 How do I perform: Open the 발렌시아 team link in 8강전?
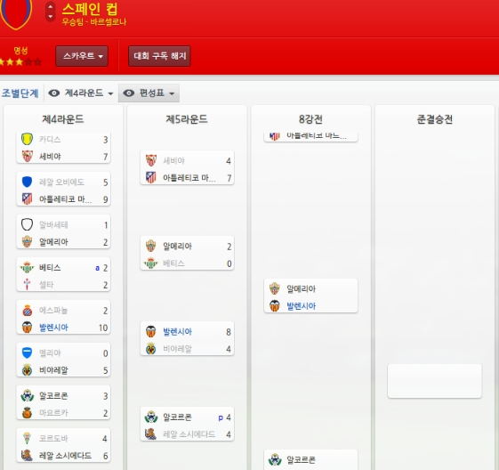tap(301, 306)
